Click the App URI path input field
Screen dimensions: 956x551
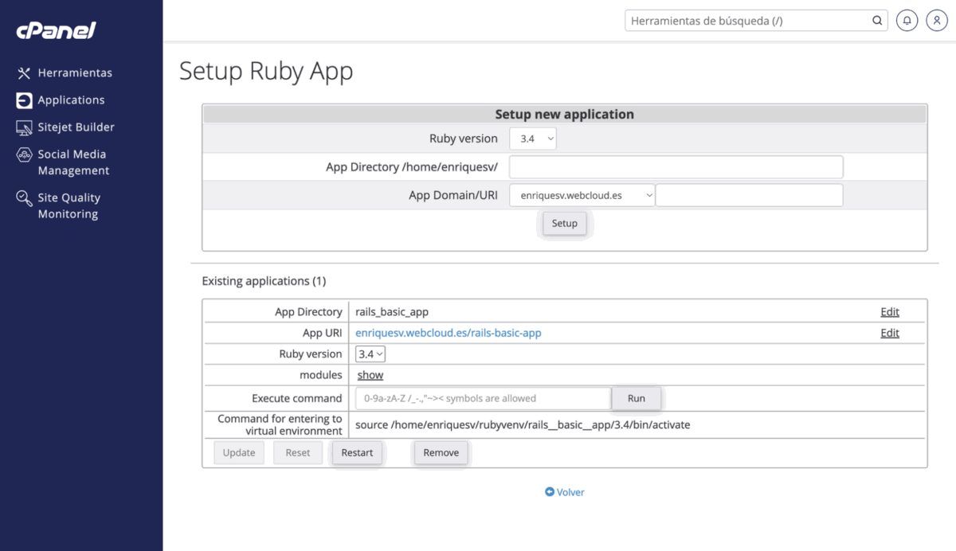pos(749,195)
